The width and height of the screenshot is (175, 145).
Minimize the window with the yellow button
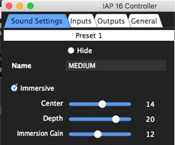click(20, 6)
